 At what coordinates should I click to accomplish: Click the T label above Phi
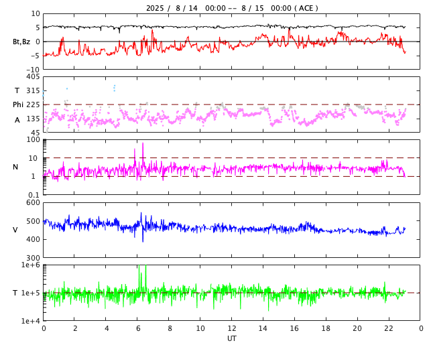17,90
